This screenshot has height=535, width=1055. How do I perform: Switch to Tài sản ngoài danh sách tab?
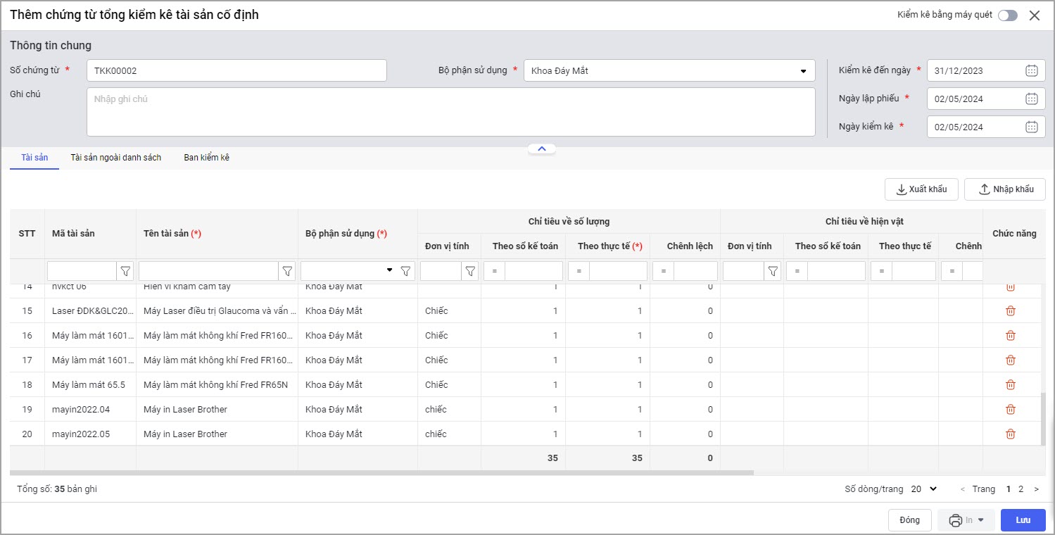click(115, 158)
